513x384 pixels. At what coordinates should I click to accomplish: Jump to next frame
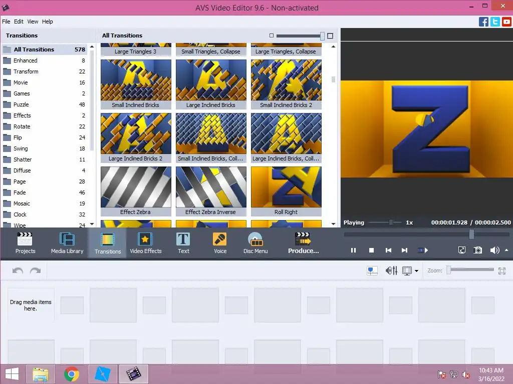[405, 250]
